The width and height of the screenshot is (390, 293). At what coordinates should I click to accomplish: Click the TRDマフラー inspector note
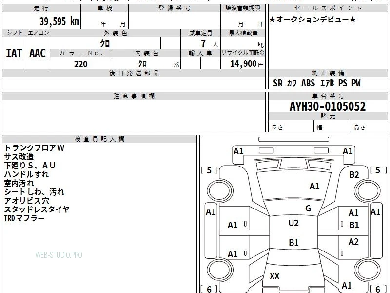pyautogui.click(x=24, y=218)
